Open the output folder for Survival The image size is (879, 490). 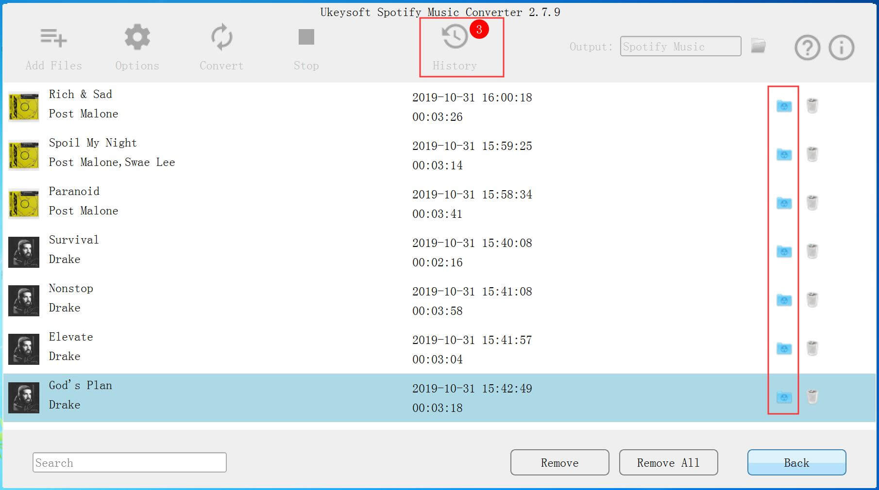(784, 251)
